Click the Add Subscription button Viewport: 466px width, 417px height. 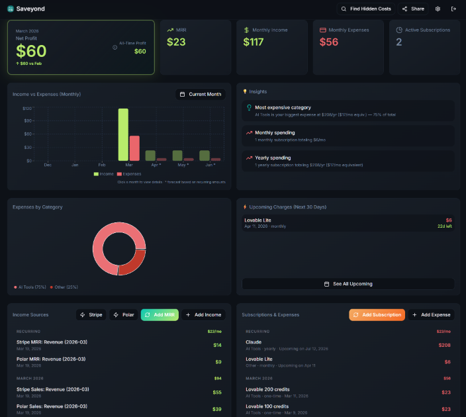[x=377, y=314]
